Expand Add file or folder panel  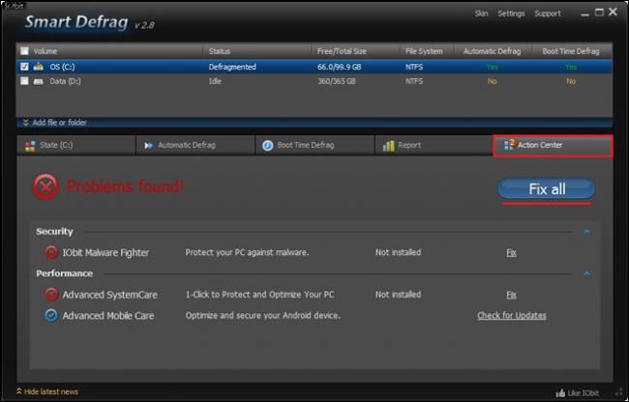pyautogui.click(x=54, y=123)
